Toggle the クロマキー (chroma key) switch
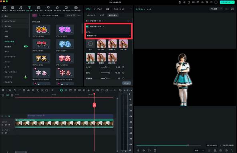Screen dimensions: 237x153 tap(87, 21)
